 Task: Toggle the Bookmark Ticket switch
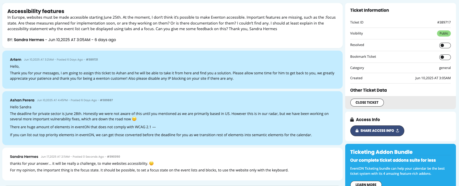(x=445, y=57)
